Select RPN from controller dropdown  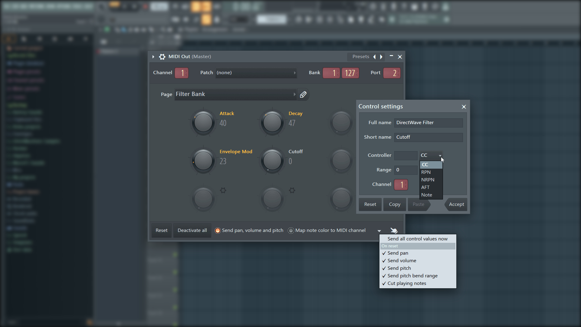tap(426, 172)
